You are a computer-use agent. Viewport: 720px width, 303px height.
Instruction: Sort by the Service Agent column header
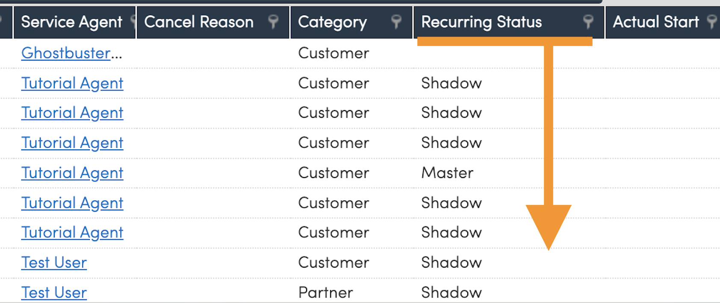click(x=71, y=22)
